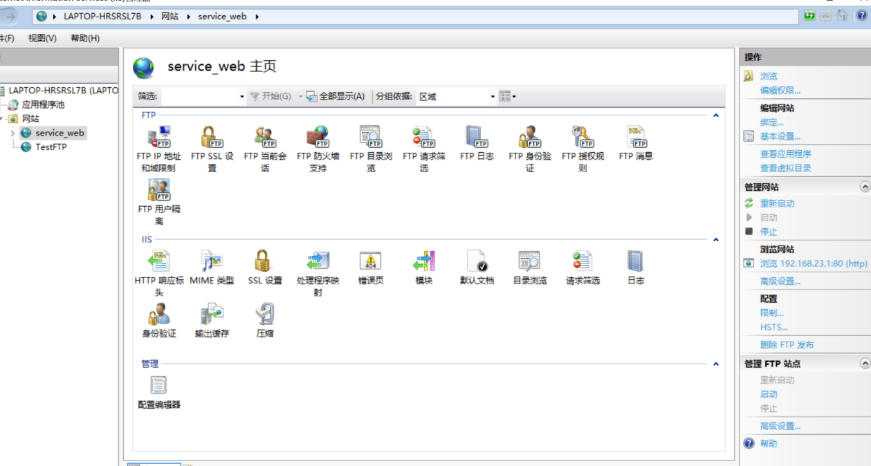This screenshot has height=466, width=871.
Task: Click 限制... configuration link
Action: tap(772, 313)
